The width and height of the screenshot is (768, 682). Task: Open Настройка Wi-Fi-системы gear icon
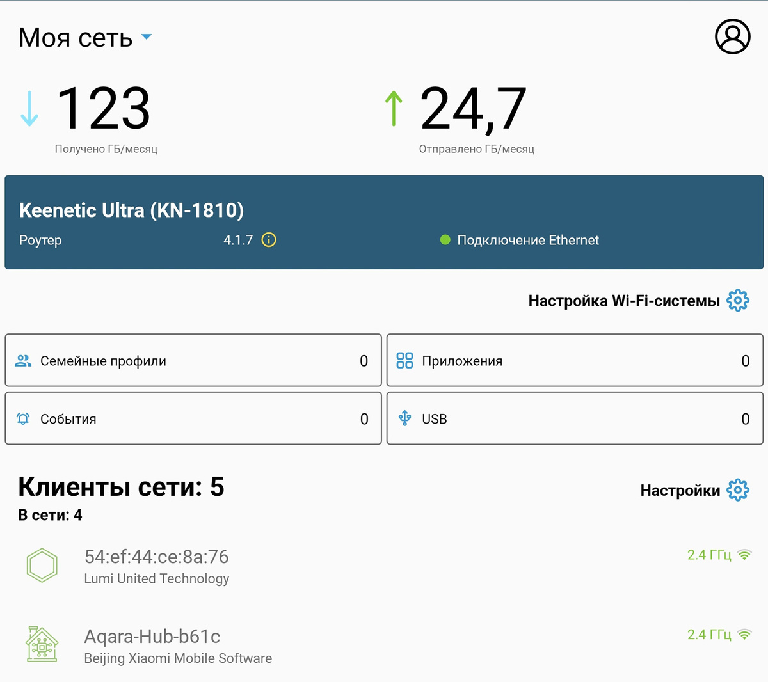coord(738,300)
